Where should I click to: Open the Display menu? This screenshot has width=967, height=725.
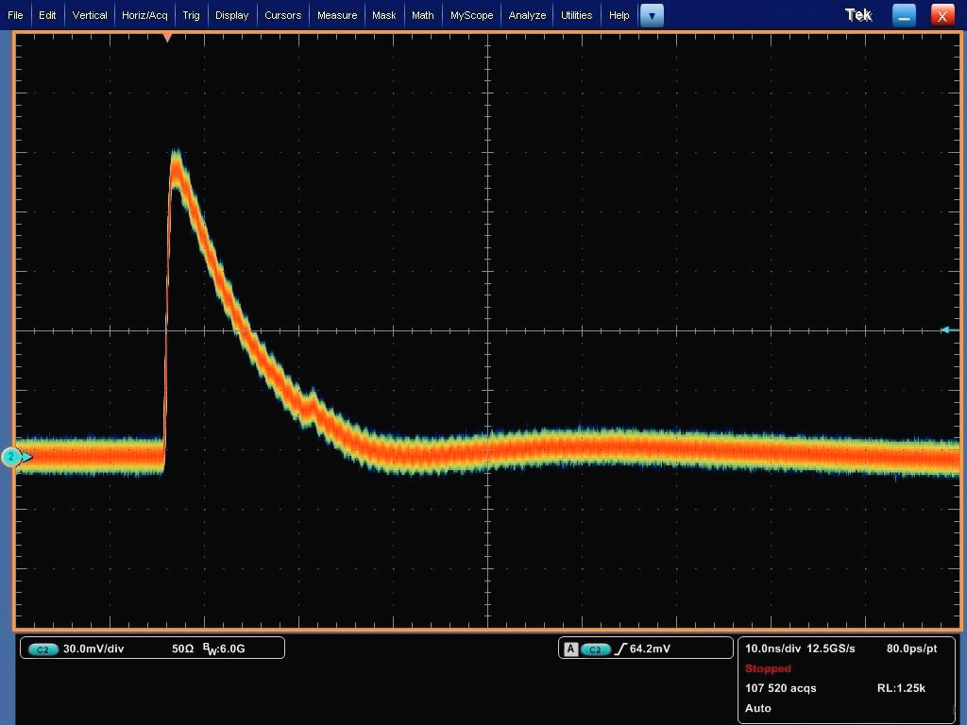coord(232,15)
